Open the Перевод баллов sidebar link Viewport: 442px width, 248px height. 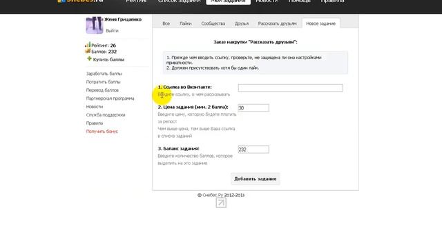click(x=102, y=90)
